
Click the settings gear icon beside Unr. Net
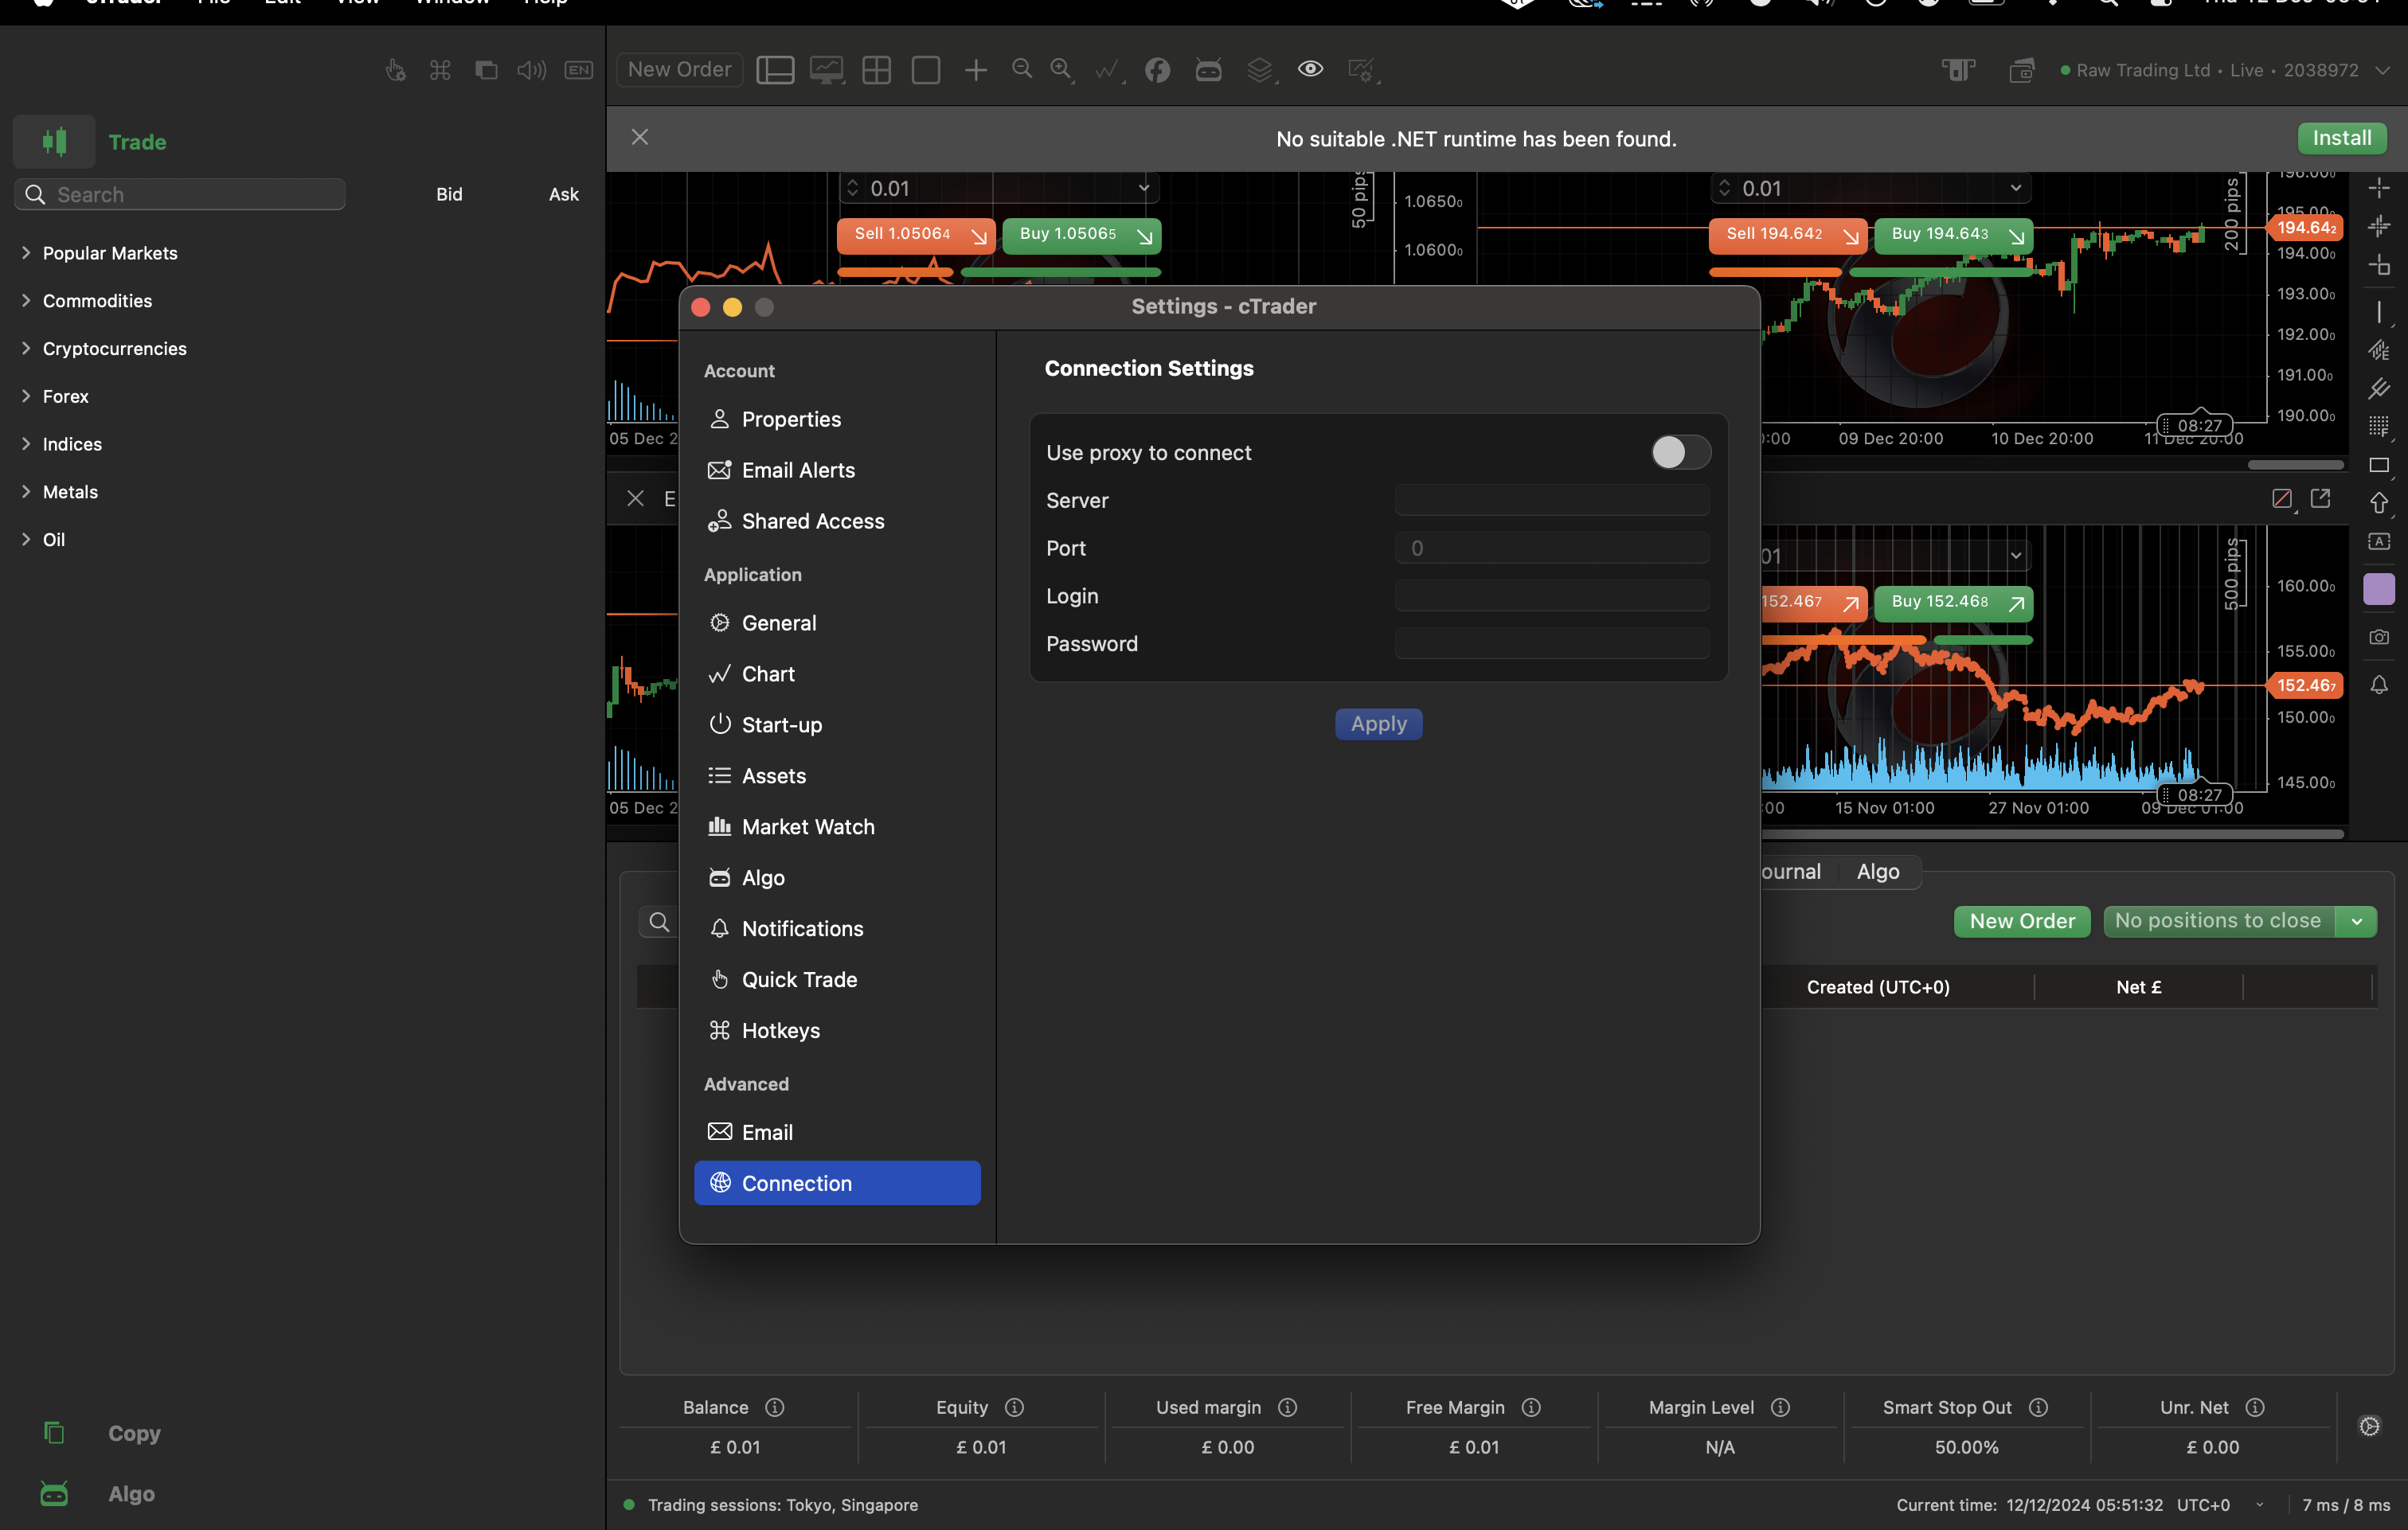(x=2369, y=1426)
